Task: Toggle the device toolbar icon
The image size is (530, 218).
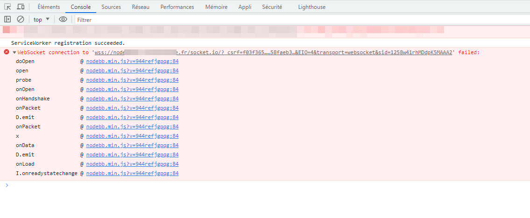Action: click(x=21, y=7)
